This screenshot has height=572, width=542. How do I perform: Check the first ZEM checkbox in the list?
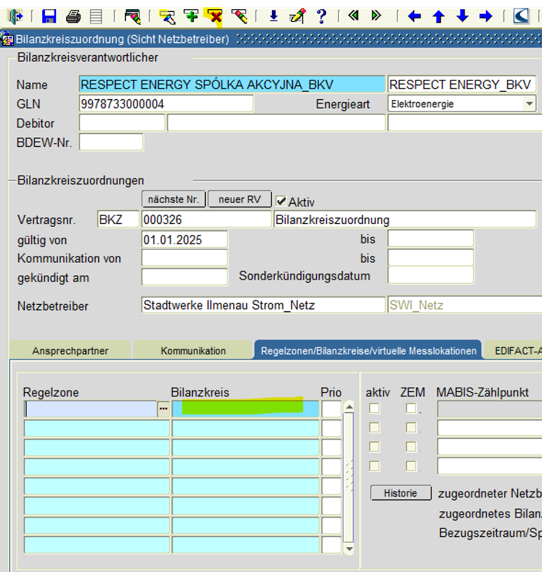(x=411, y=408)
